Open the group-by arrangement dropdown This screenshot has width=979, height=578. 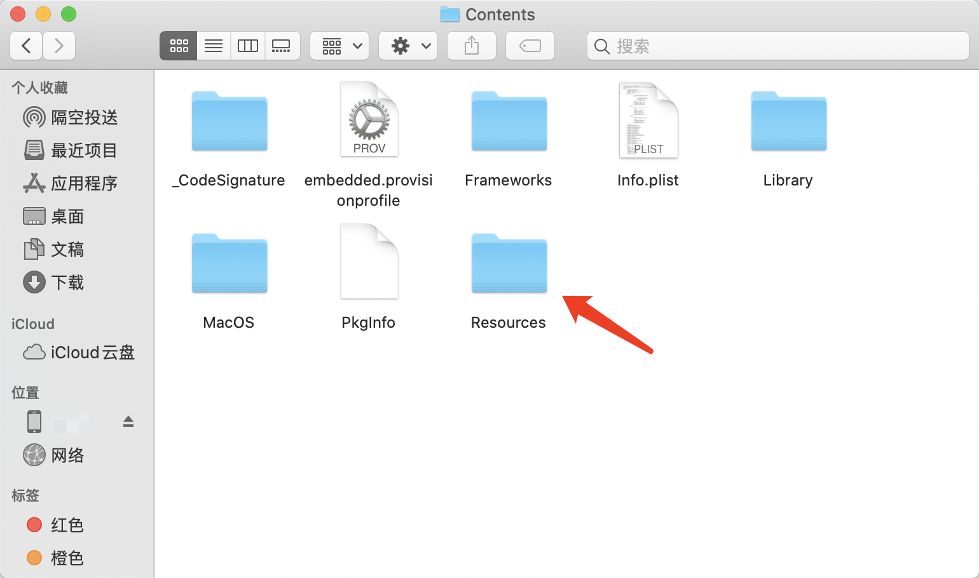(339, 46)
